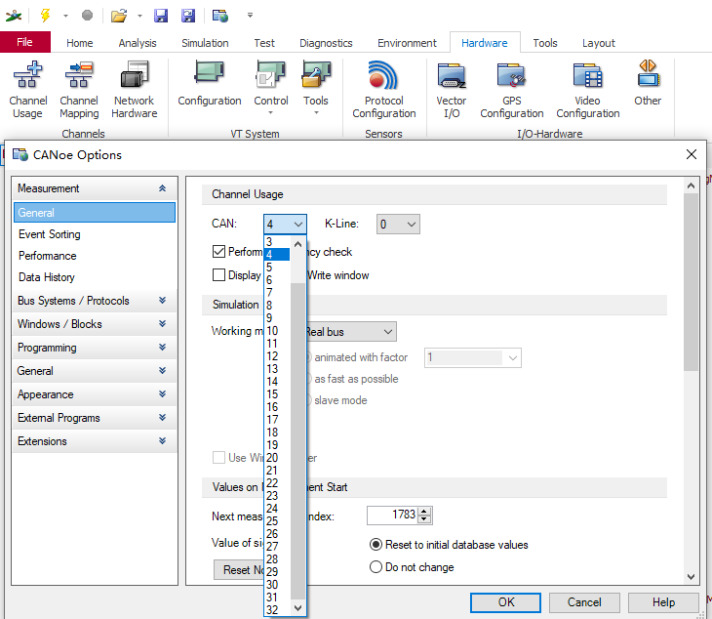
Task: Toggle the CAN channel count combo box
Action: pos(285,224)
